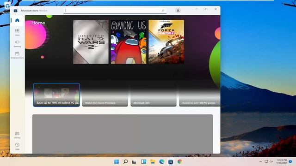Select the Save up to 70% card
The width and height of the screenshot is (296, 166).
tap(56, 95)
